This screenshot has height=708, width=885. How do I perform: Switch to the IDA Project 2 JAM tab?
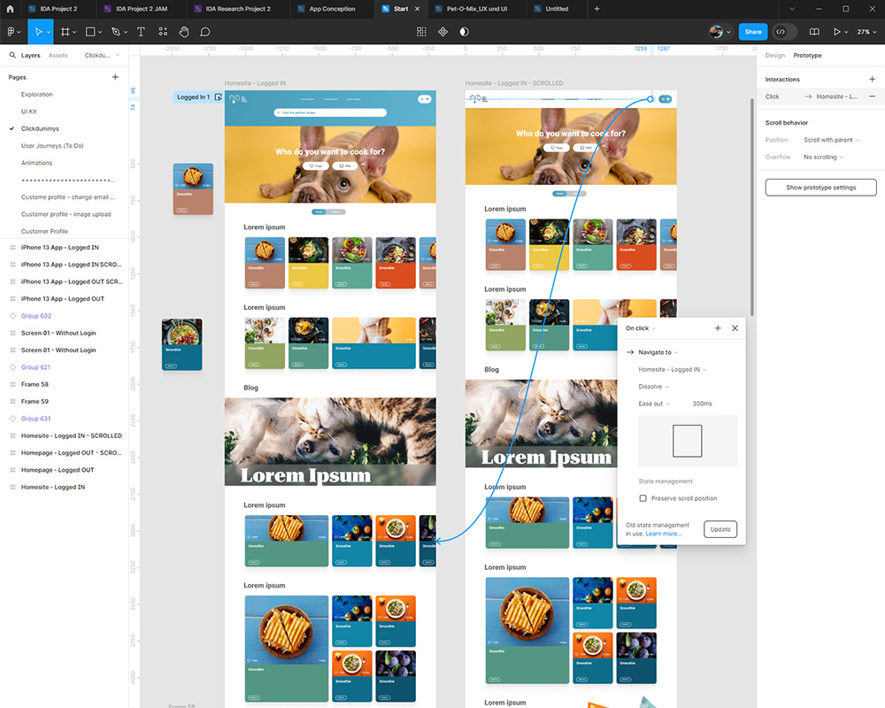(x=141, y=9)
